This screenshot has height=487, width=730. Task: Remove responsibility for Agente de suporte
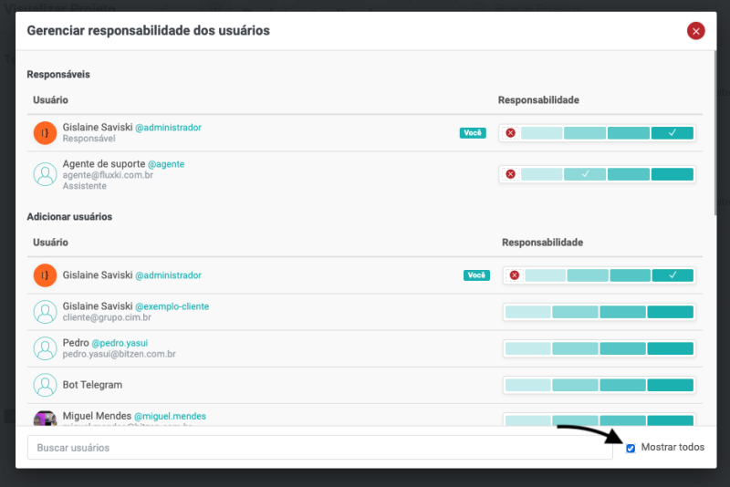(510, 174)
